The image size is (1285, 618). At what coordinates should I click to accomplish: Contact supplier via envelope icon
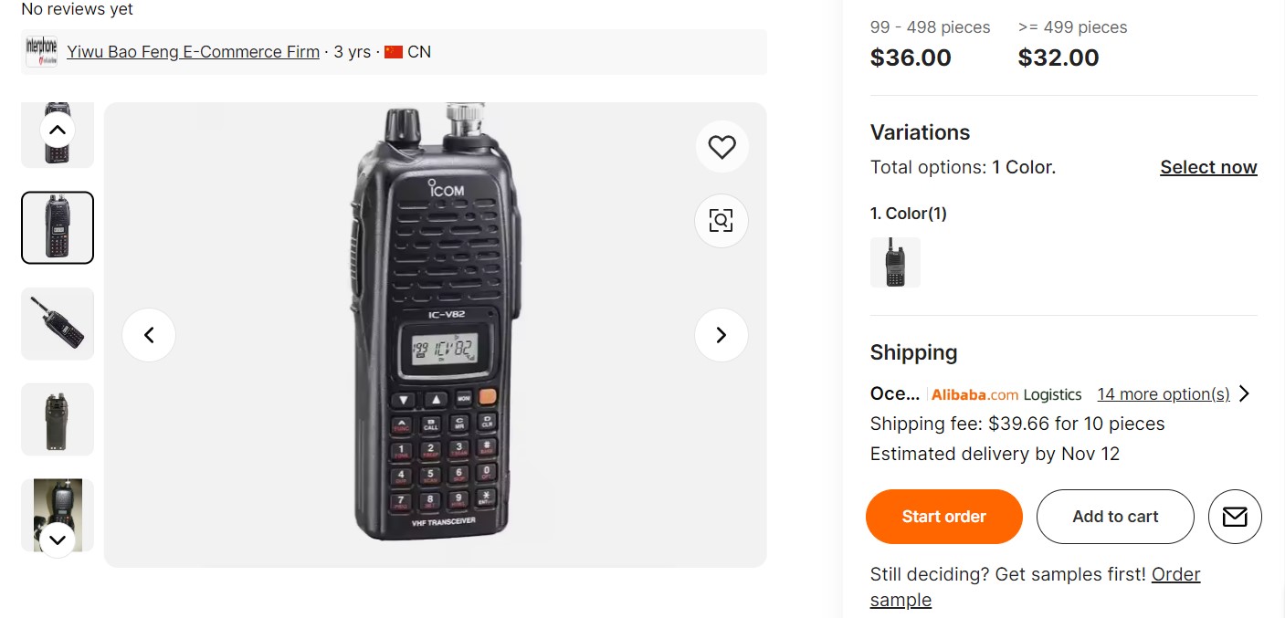[1235, 517]
